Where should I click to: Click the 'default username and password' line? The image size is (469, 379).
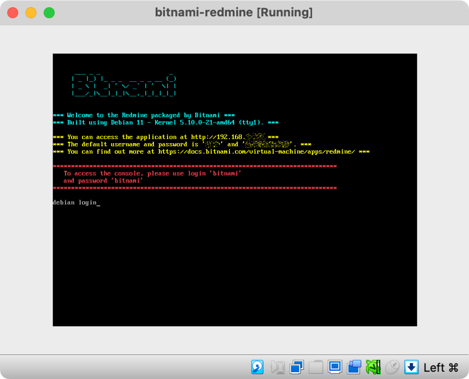(x=182, y=144)
